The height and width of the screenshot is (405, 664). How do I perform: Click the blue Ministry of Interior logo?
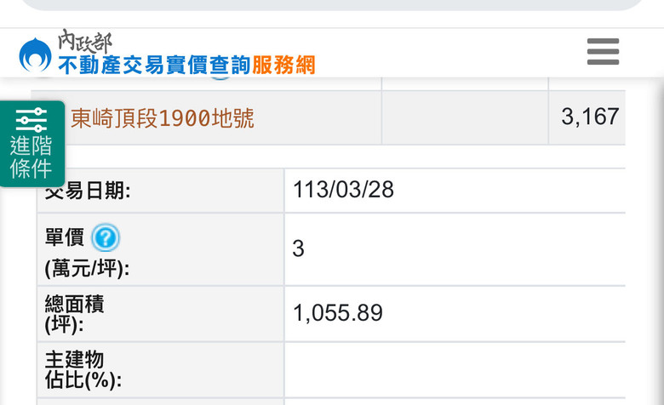(36, 55)
